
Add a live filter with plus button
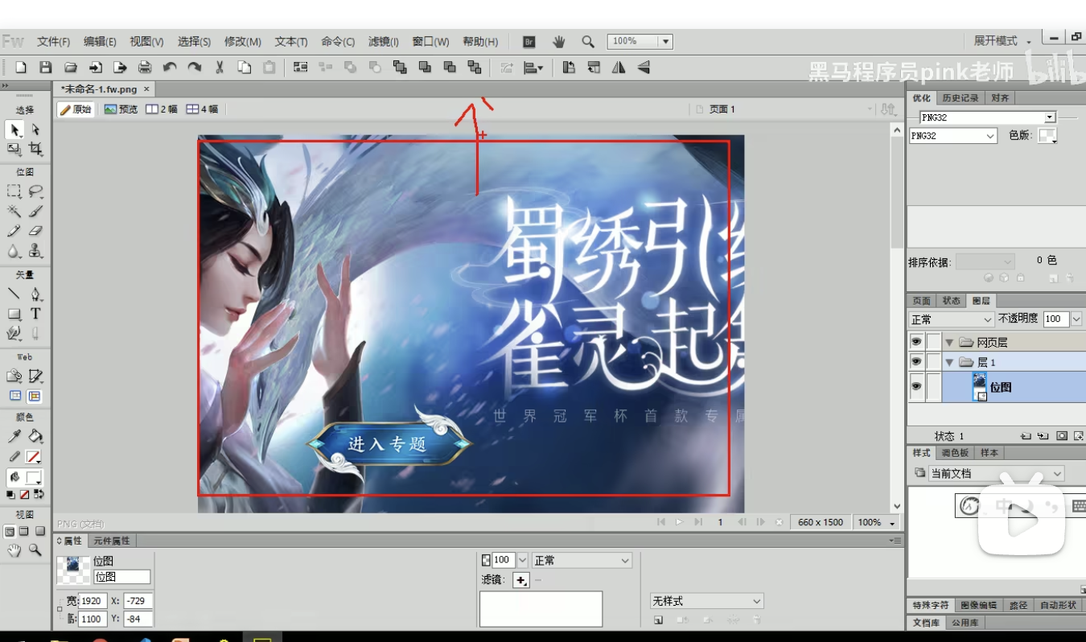pos(520,580)
